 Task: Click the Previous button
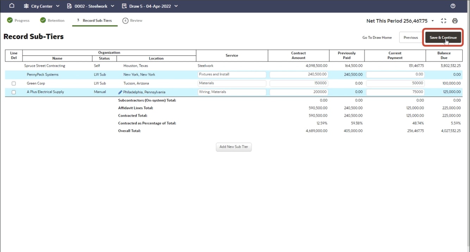(410, 37)
